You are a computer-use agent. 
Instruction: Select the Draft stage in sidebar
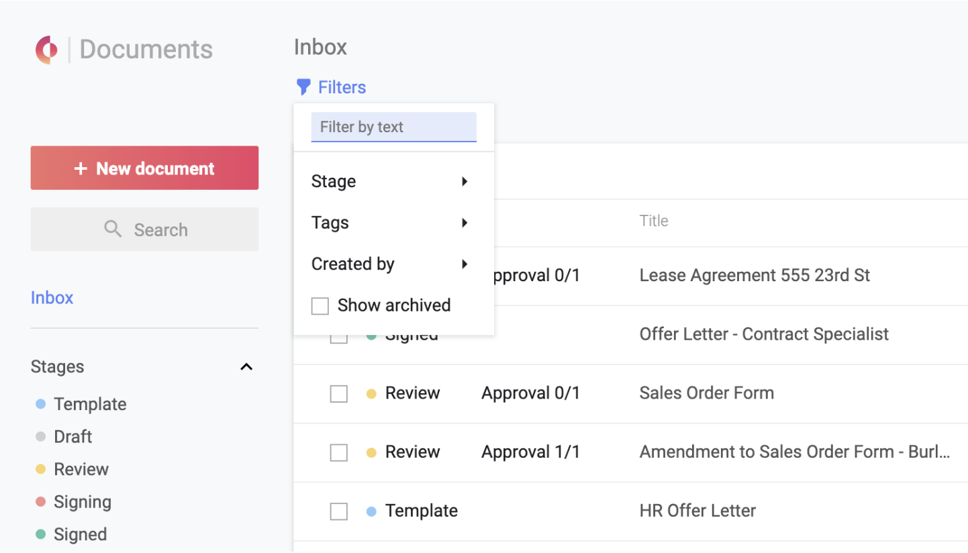coord(73,437)
